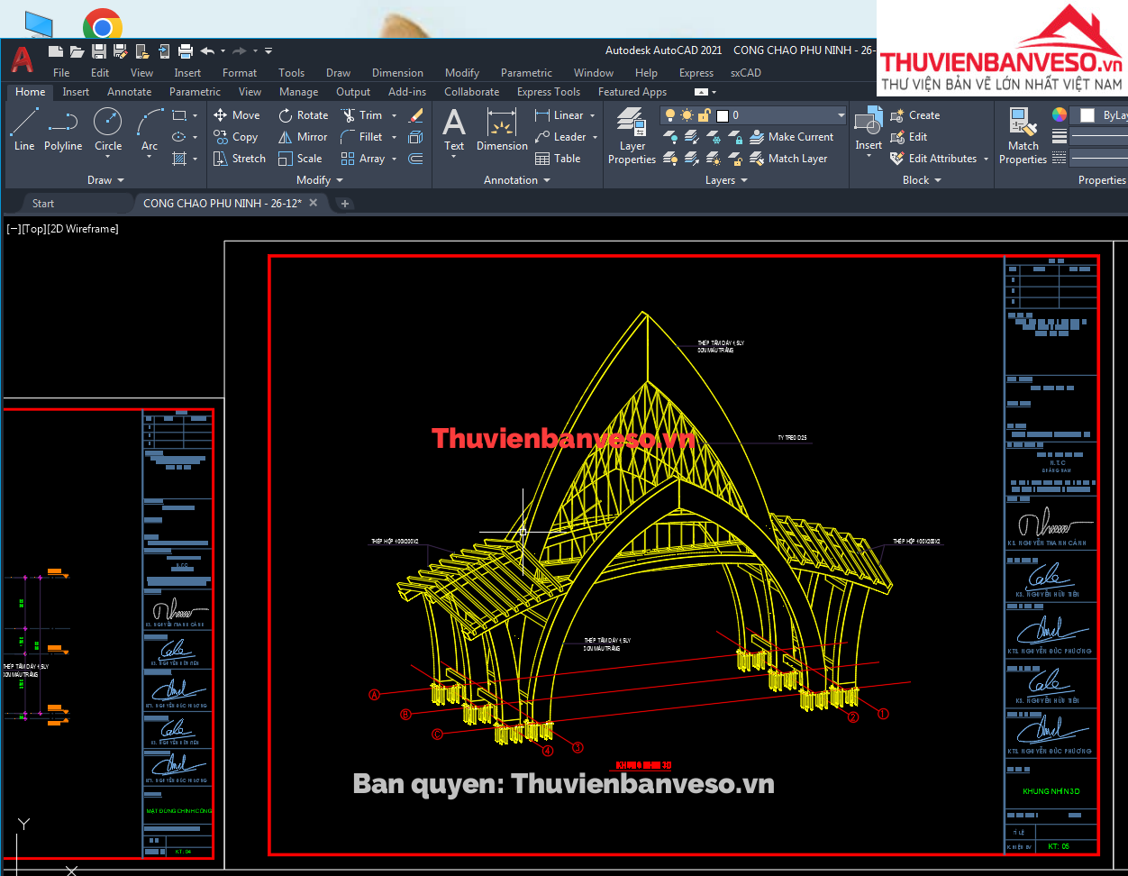Viewport: 1128px width, 876px height.
Task: Expand the Array tool dropdown arrow
Action: pyautogui.click(x=394, y=159)
